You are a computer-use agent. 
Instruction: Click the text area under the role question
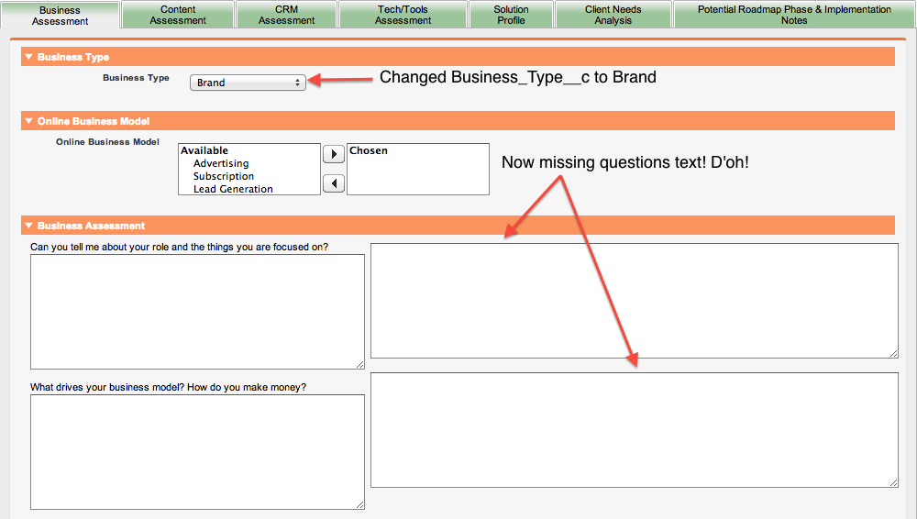(x=197, y=312)
